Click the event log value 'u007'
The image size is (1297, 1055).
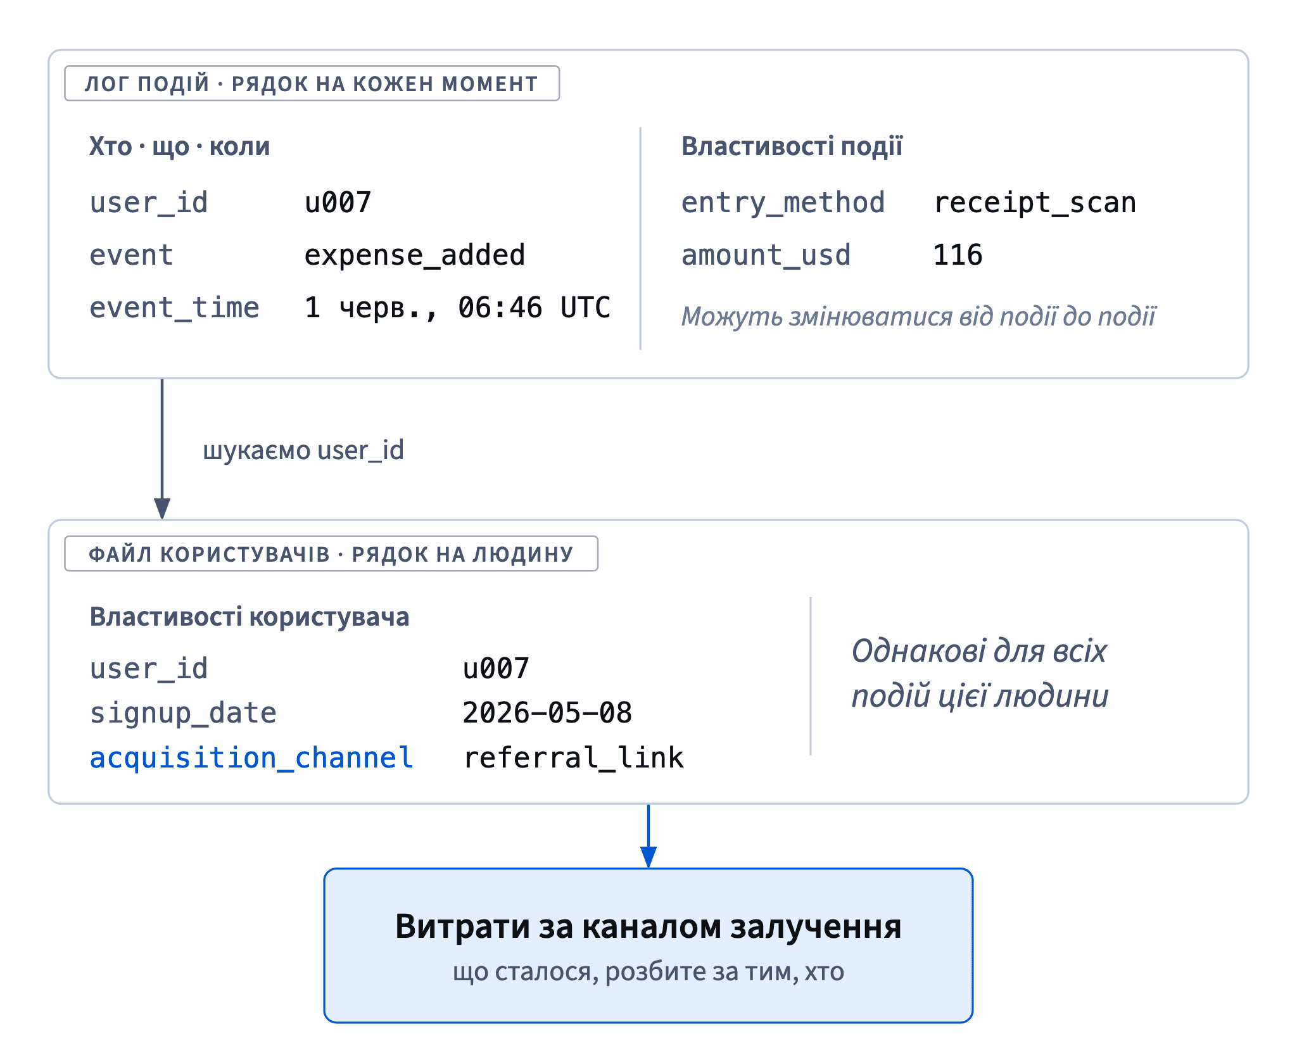338,203
